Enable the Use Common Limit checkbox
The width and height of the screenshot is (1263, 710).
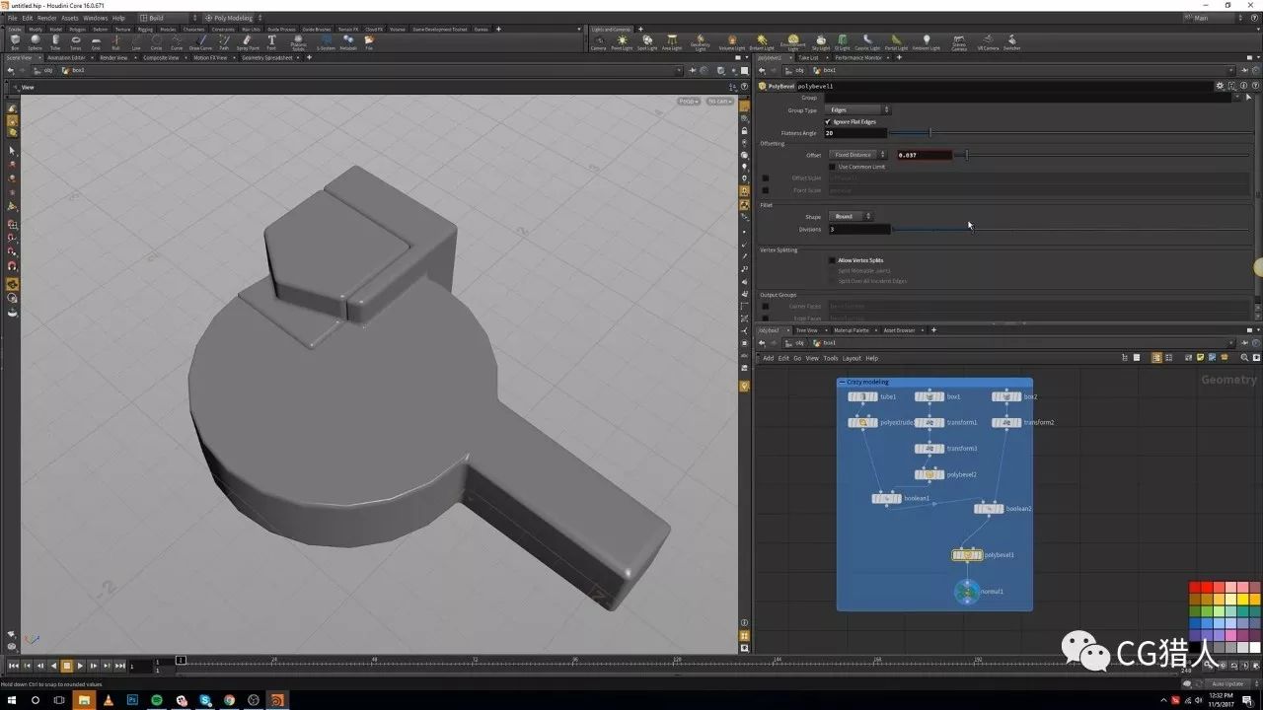click(x=832, y=167)
